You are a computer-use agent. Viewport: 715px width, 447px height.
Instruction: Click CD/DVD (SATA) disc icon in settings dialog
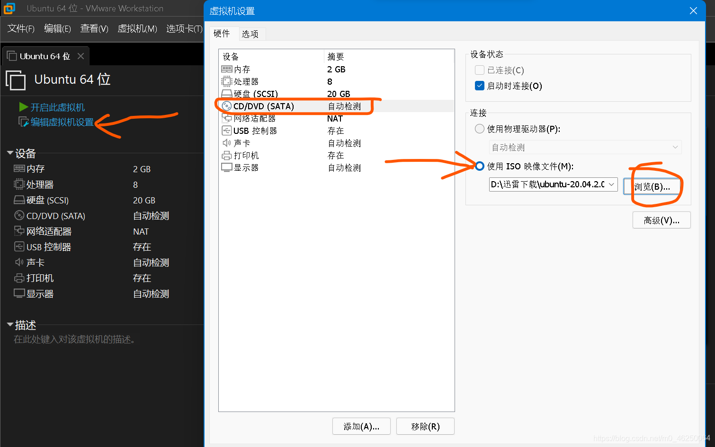[x=227, y=106]
